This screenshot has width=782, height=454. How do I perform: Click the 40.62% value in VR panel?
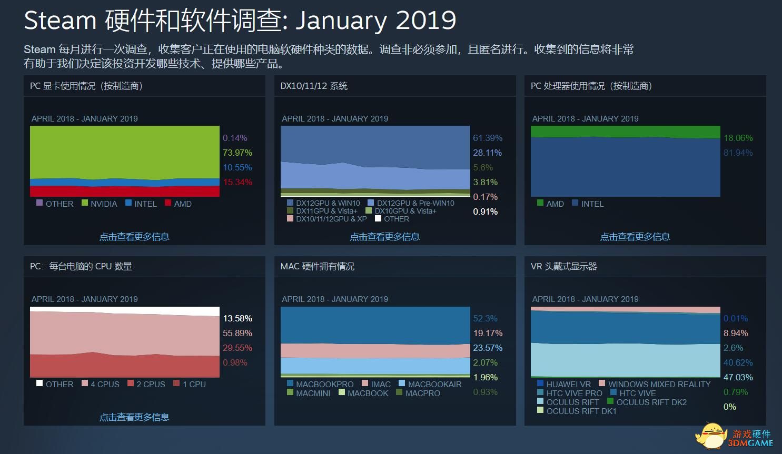(738, 362)
